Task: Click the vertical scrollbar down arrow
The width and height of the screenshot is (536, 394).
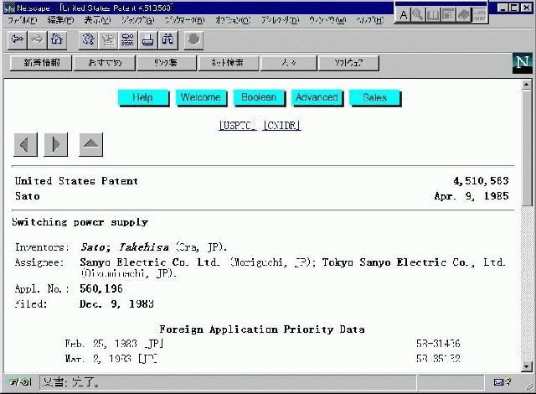Action: (527, 366)
